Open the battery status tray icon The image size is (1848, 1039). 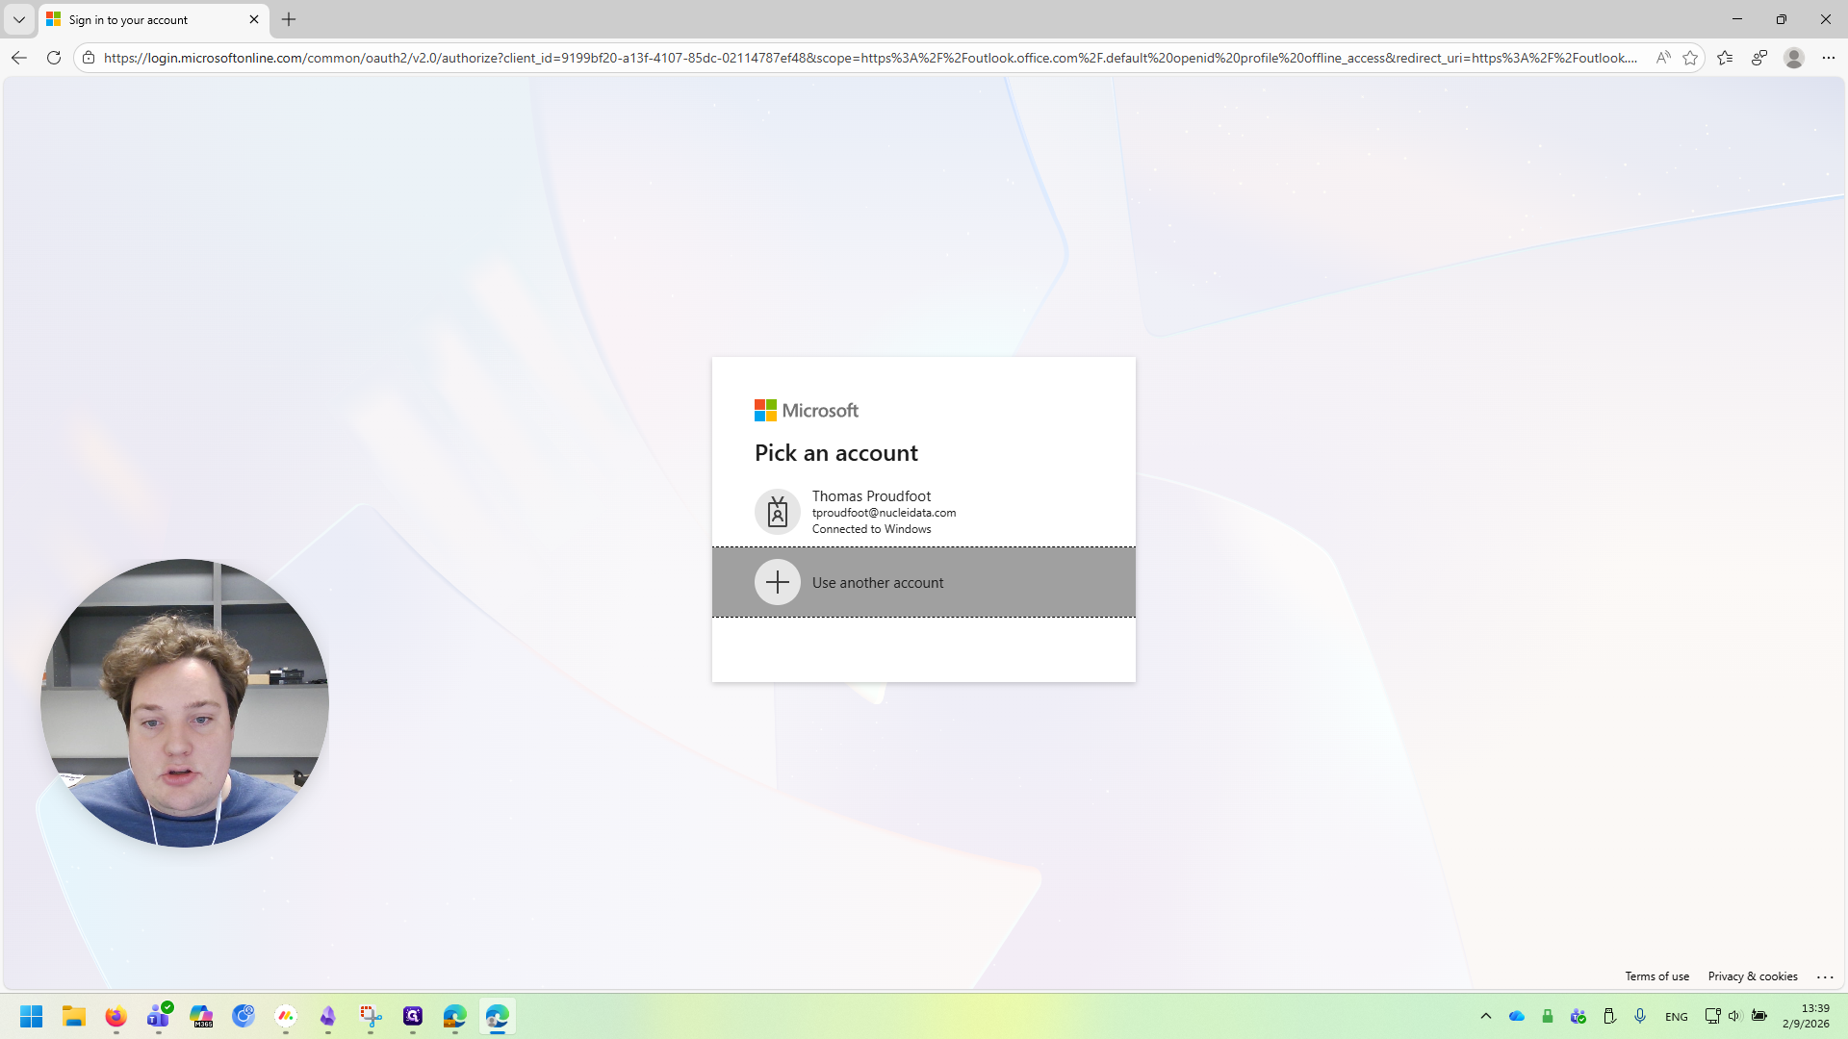click(1759, 1016)
